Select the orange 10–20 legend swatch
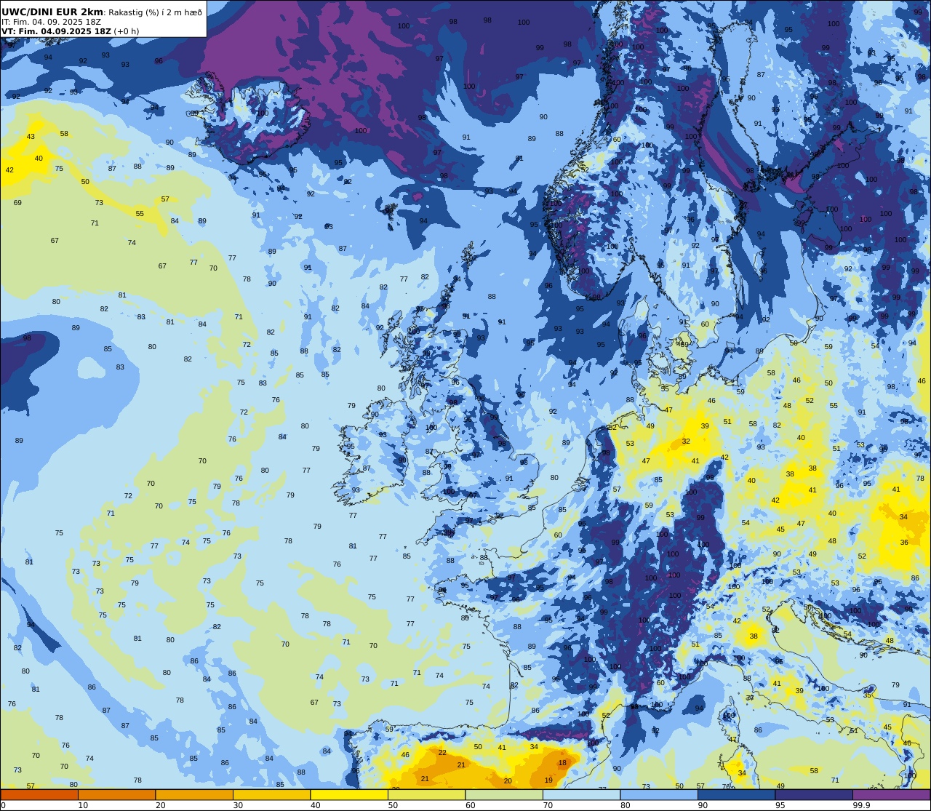 [116, 794]
